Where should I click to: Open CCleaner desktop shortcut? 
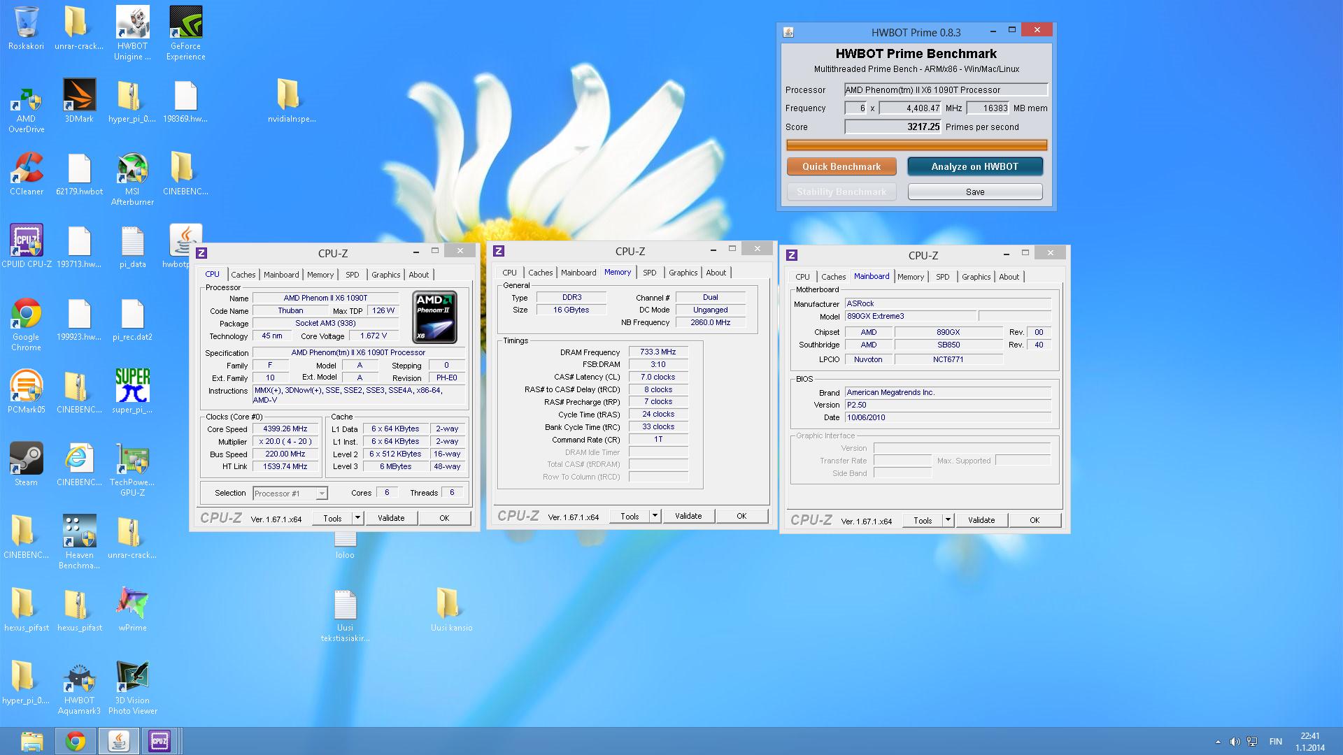pyautogui.click(x=26, y=173)
